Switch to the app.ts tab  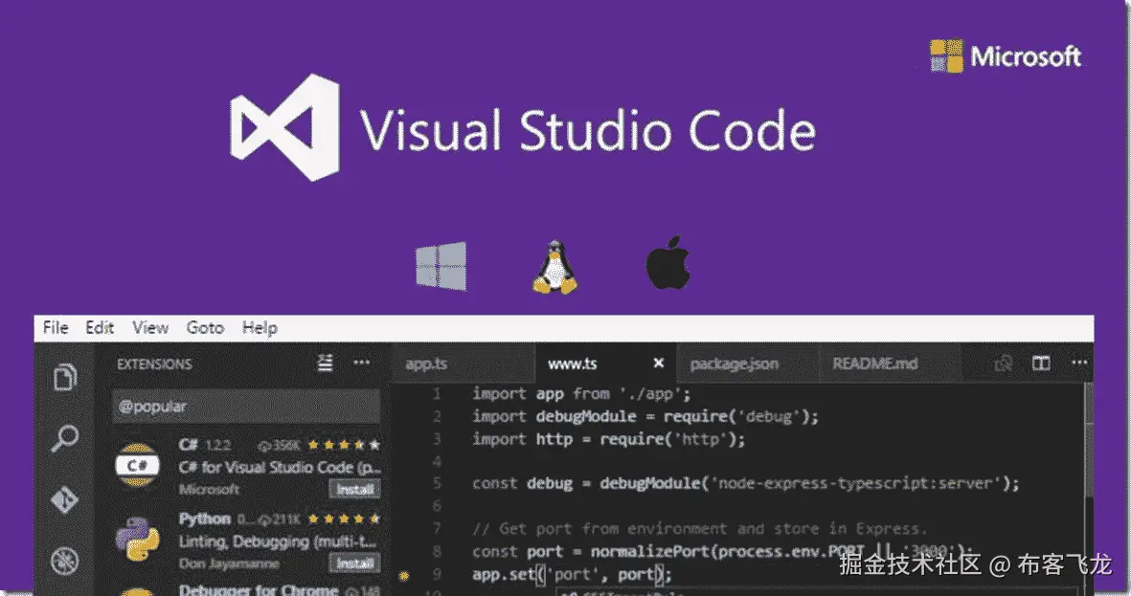pyautogui.click(x=464, y=364)
